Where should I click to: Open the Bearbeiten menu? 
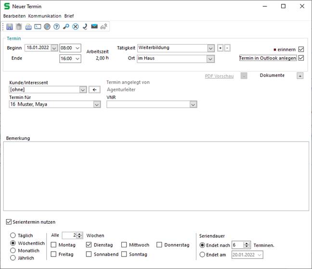[14, 16]
